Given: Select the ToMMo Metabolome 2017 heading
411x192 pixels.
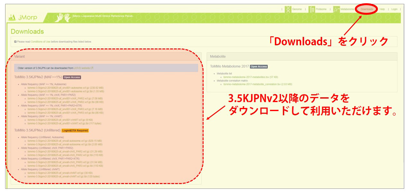Looking at the screenshot, I should pyautogui.click(x=229, y=66).
